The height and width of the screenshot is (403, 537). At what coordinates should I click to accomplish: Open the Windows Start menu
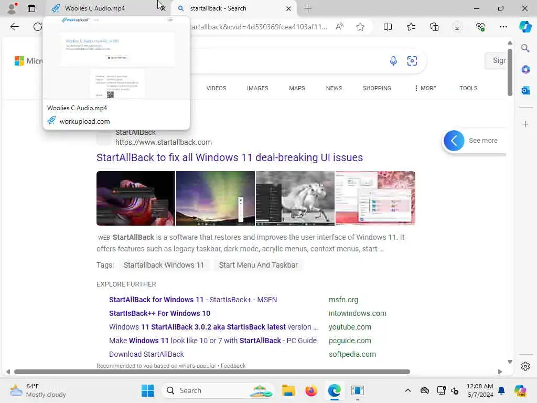coord(147,390)
